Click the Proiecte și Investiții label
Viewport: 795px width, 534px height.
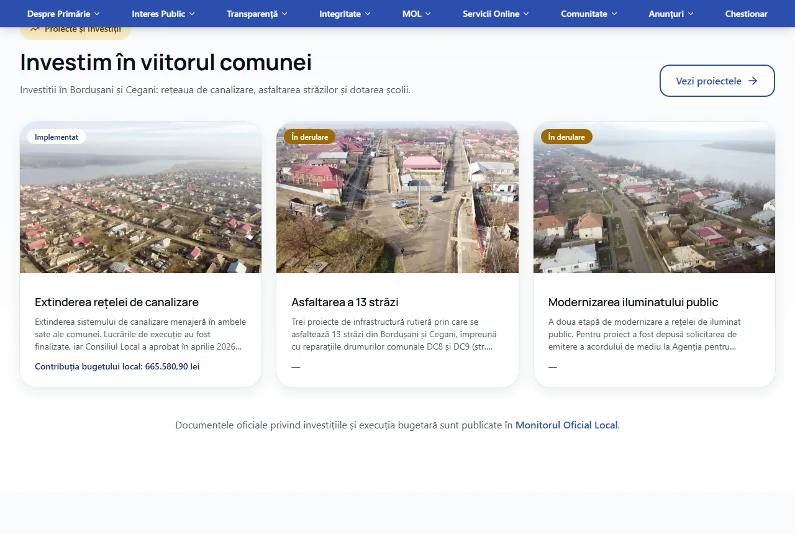[83, 29]
